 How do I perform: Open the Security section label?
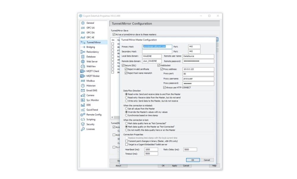coord(90,124)
